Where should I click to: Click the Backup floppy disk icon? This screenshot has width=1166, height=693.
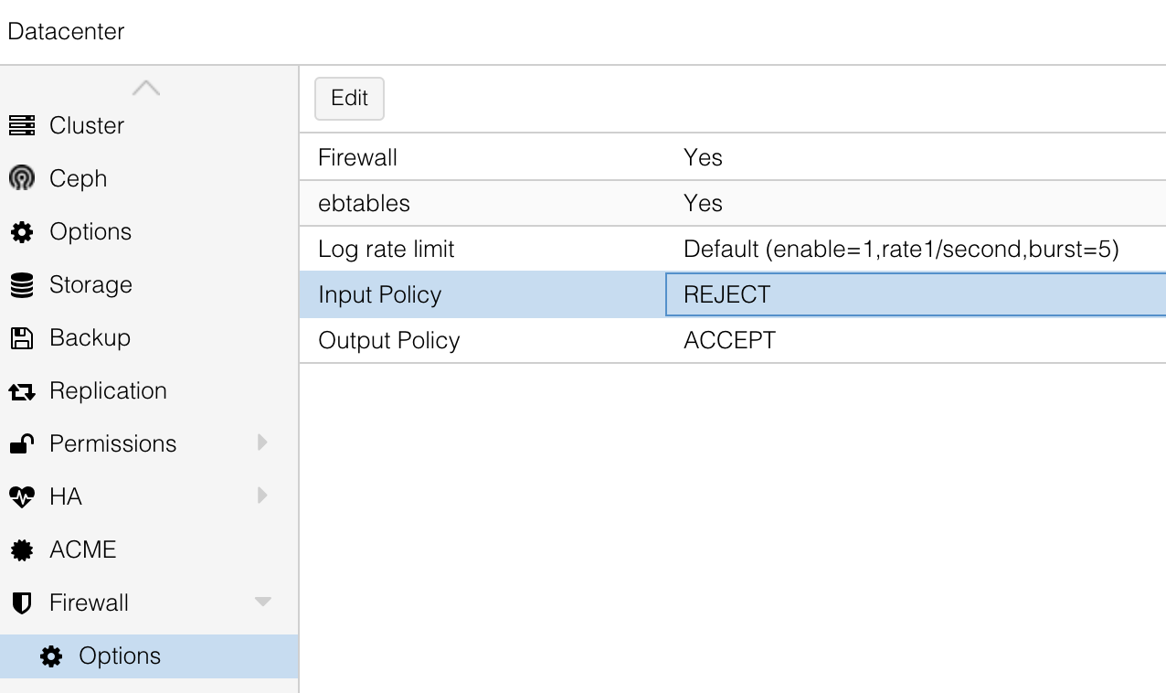pyautogui.click(x=22, y=338)
